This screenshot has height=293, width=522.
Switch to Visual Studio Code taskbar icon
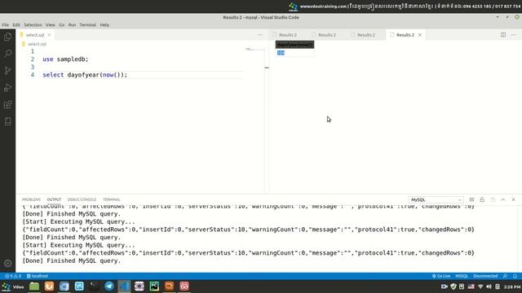[x=124, y=286]
